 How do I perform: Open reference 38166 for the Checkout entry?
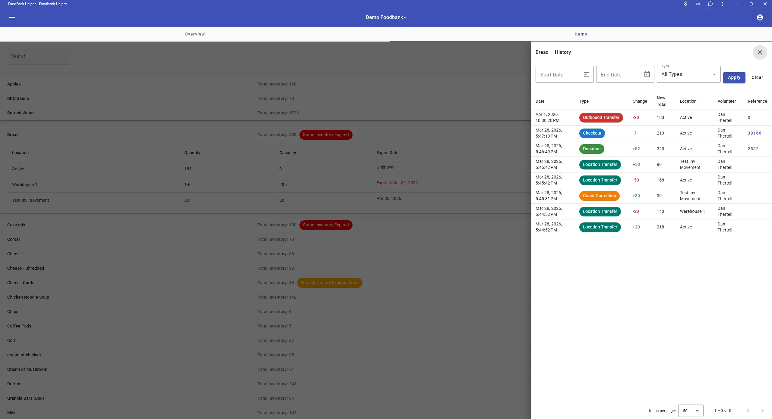755,133
